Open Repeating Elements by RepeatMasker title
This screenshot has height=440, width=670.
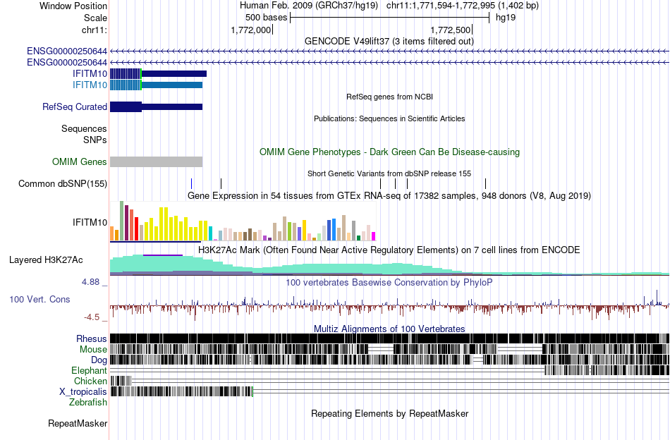[x=389, y=413]
